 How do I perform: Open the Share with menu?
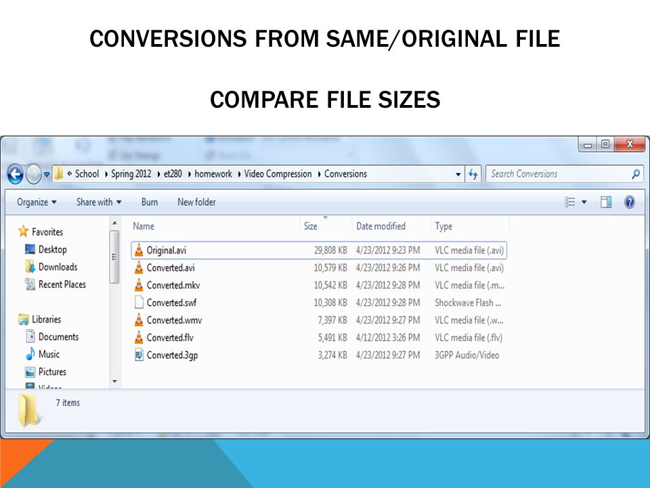click(99, 202)
